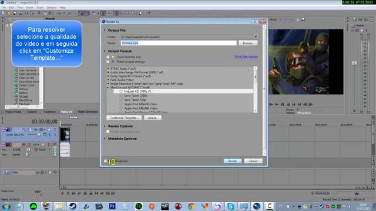Click the Cancel button
This screenshot has width=376, height=211.
pyautogui.click(x=253, y=161)
